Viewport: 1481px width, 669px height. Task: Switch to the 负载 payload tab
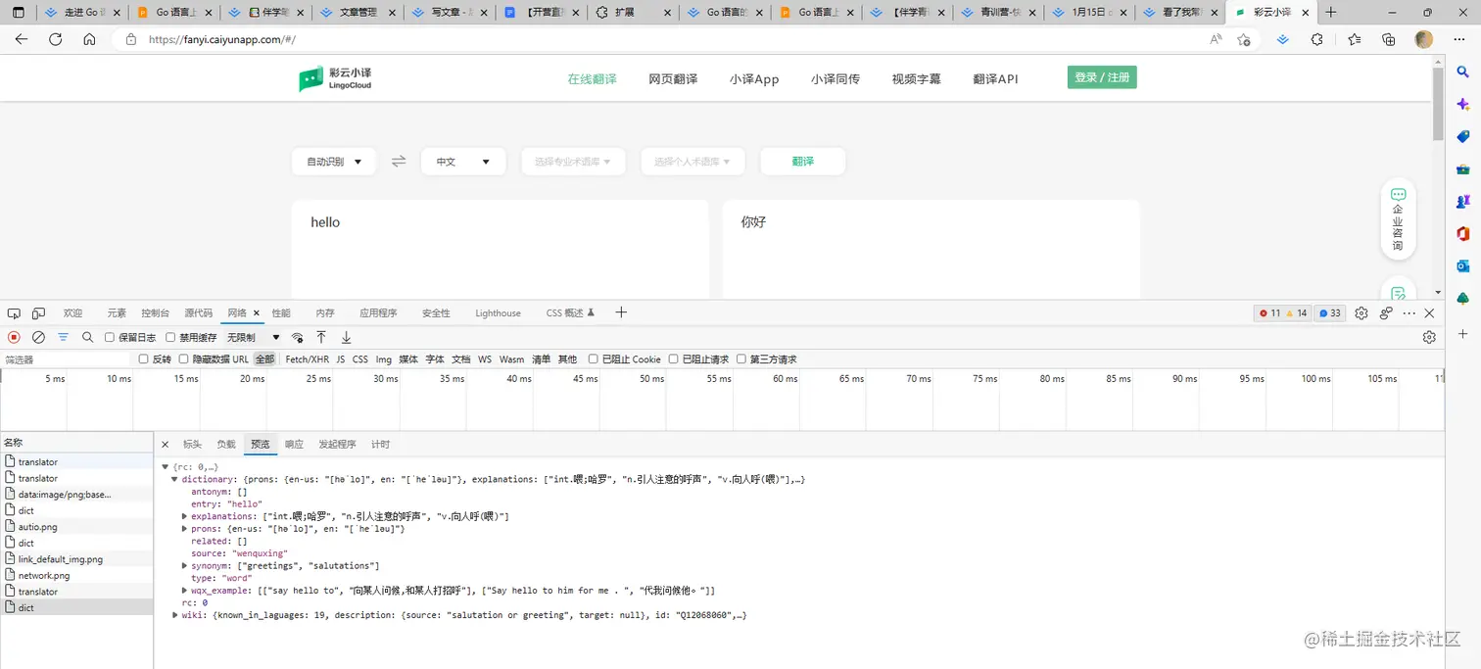(226, 444)
